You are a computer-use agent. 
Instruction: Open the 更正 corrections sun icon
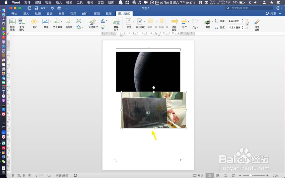[x=34, y=21]
